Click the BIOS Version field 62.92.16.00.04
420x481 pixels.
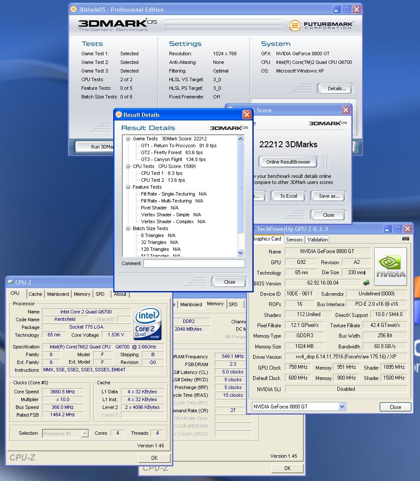coord(323,283)
